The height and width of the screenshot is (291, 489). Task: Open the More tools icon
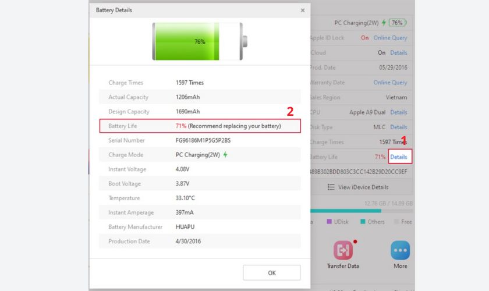point(400,250)
